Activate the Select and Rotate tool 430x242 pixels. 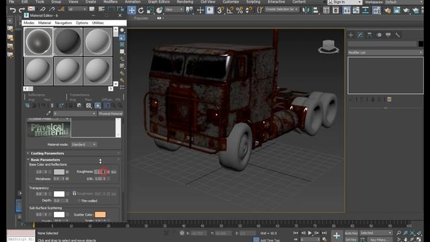pyautogui.click(x=141, y=10)
